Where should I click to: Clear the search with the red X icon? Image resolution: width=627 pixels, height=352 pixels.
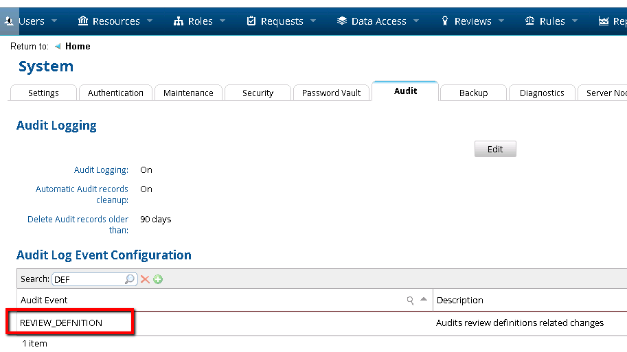point(145,279)
